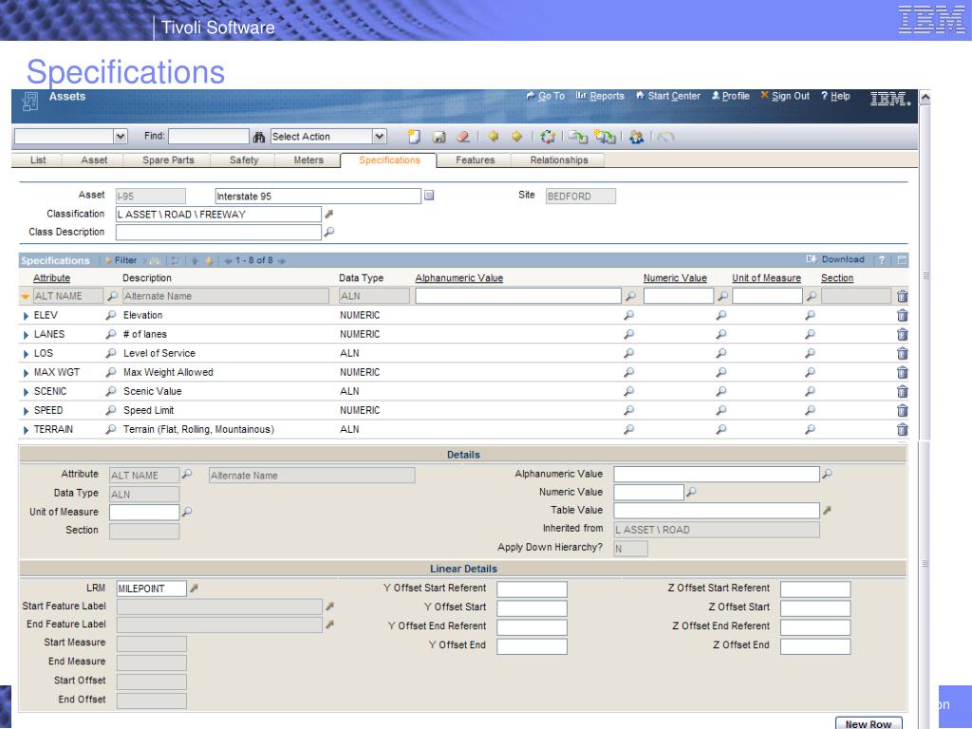The image size is (972, 729).
Task: Click Details Alphanumeric Value lookup icon
Action: point(827,474)
